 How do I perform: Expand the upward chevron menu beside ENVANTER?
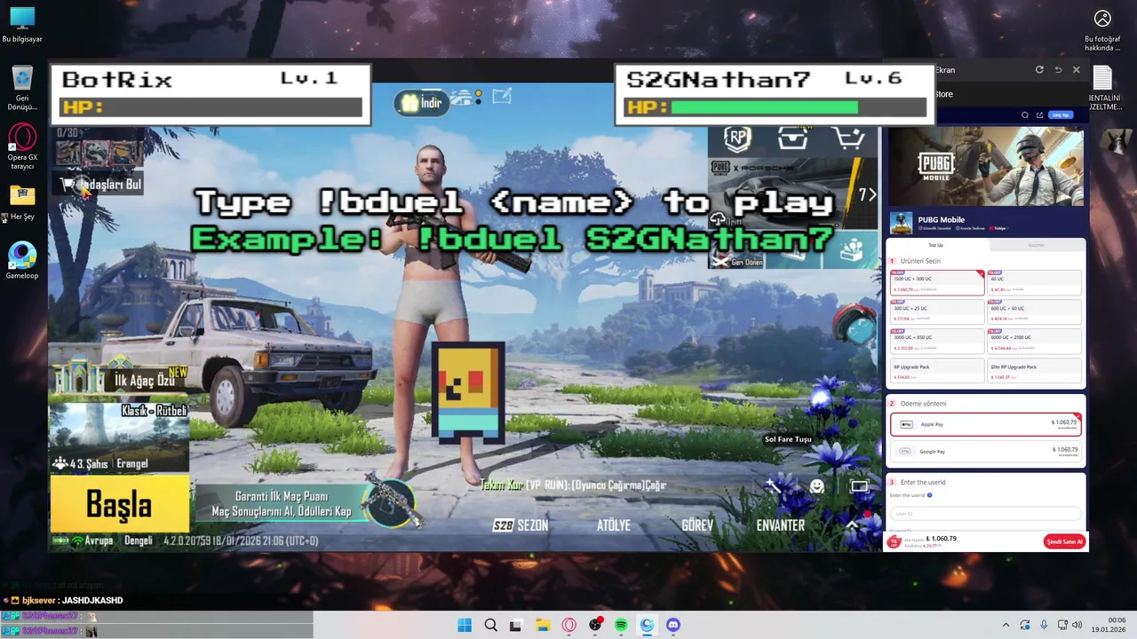coord(851,525)
